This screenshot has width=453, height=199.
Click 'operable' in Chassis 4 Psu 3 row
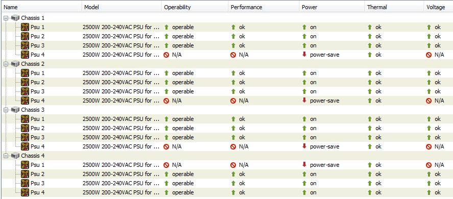coord(183,183)
